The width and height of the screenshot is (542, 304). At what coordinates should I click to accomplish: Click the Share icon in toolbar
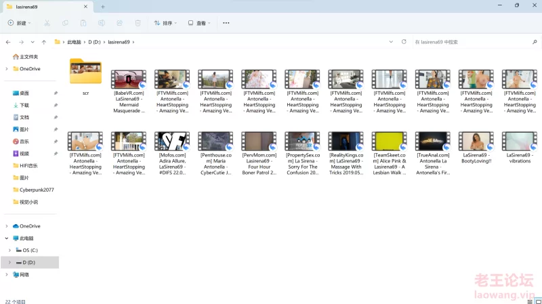[x=120, y=23]
